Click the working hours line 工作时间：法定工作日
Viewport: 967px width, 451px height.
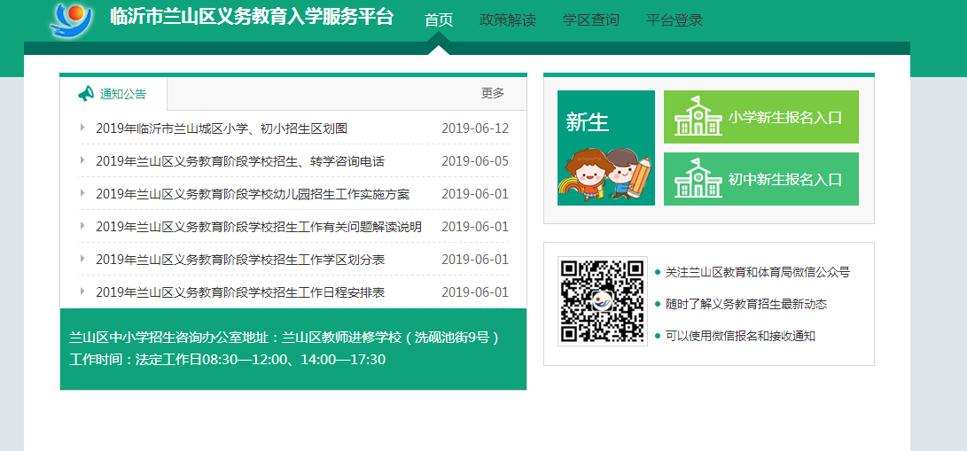[227, 359]
